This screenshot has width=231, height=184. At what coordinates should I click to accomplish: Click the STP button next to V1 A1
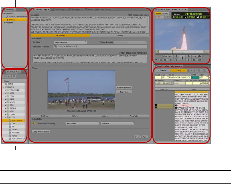[x=167, y=17]
